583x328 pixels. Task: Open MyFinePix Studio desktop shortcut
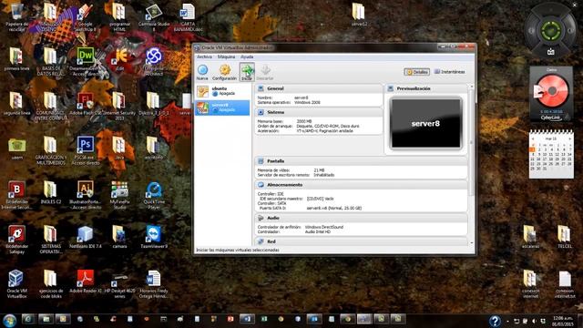point(119,195)
